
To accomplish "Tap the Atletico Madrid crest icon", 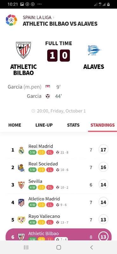I will 21,203.
